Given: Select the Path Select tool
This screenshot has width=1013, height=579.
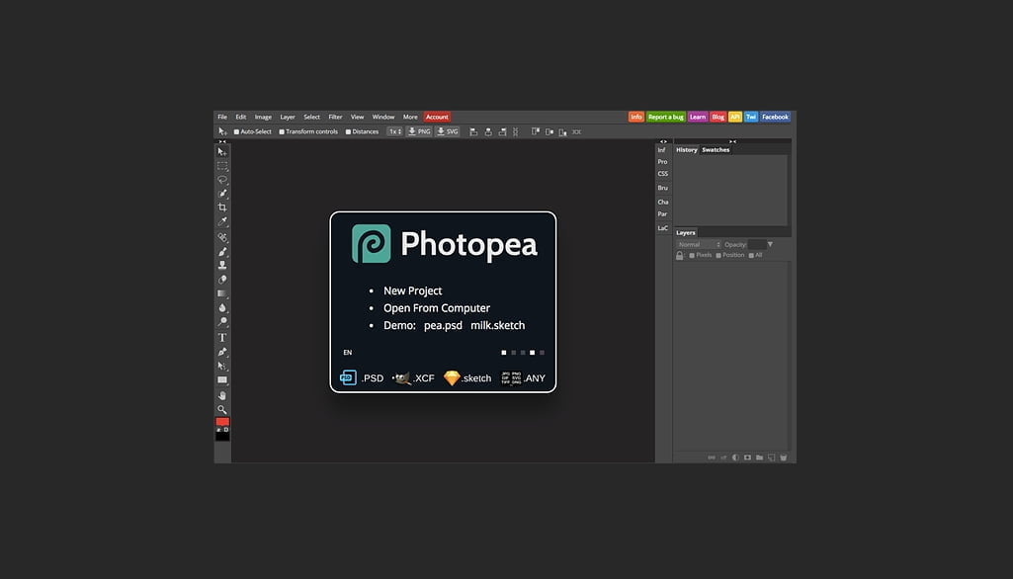Looking at the screenshot, I should (x=222, y=366).
